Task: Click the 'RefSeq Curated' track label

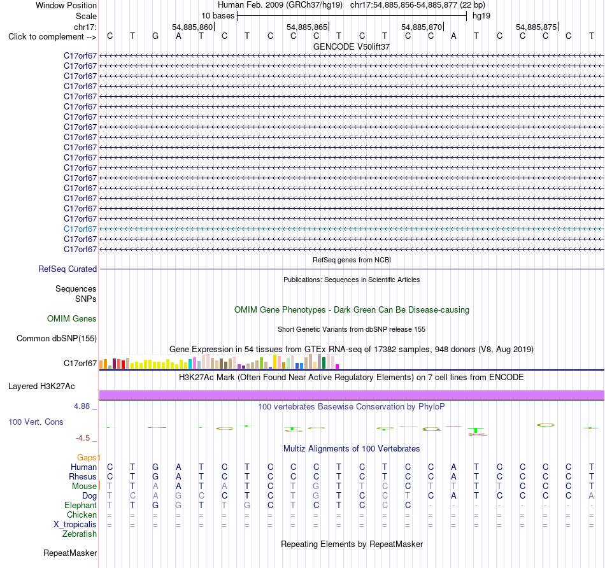Action: (68, 269)
